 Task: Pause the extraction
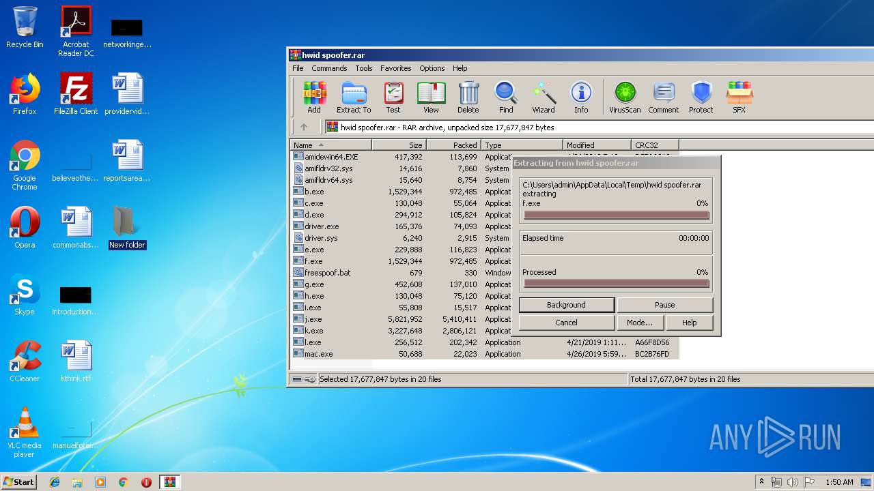click(x=665, y=305)
